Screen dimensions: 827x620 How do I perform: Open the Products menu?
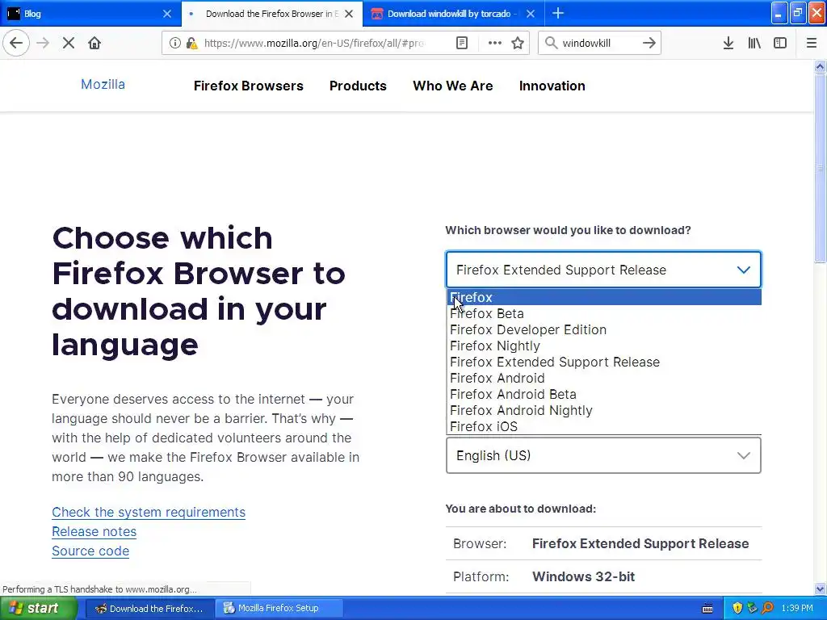click(x=358, y=86)
